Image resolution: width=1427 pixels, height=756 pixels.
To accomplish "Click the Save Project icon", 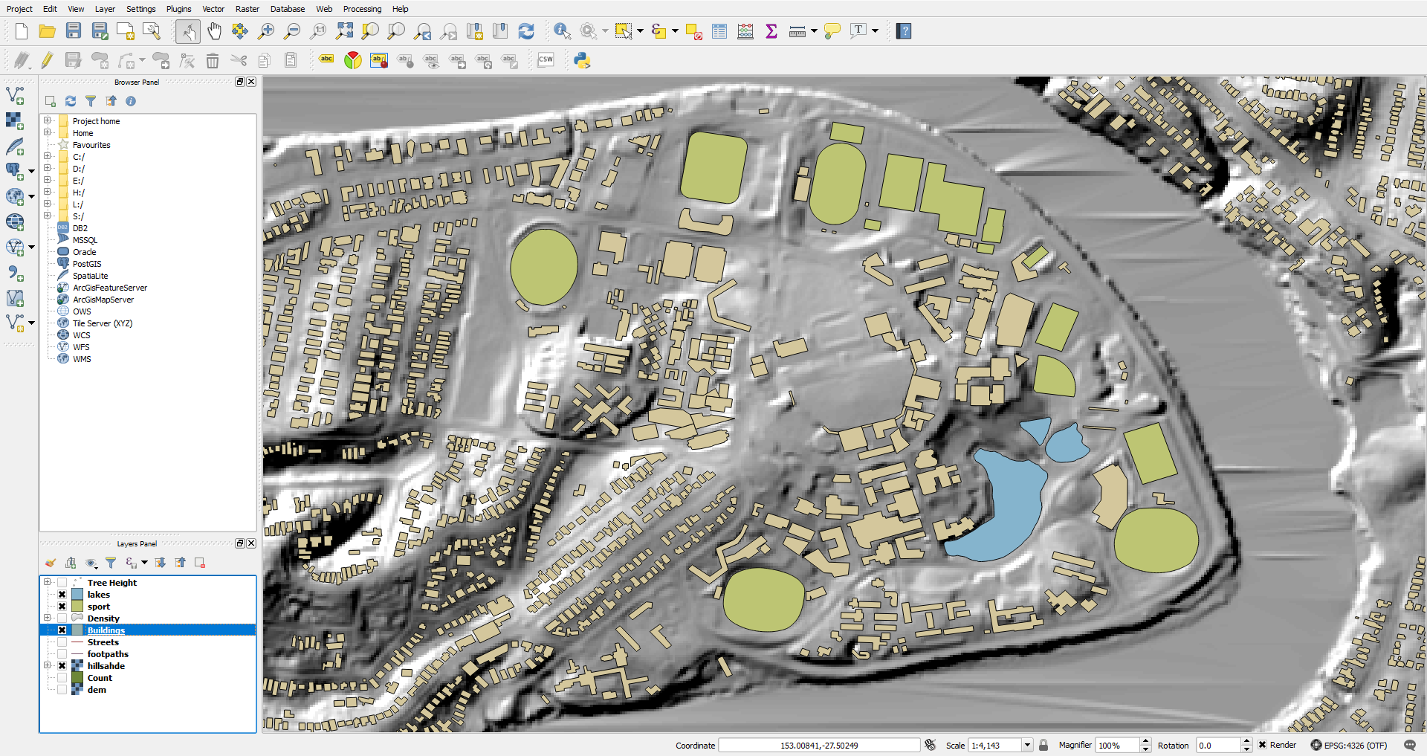I will click(73, 31).
